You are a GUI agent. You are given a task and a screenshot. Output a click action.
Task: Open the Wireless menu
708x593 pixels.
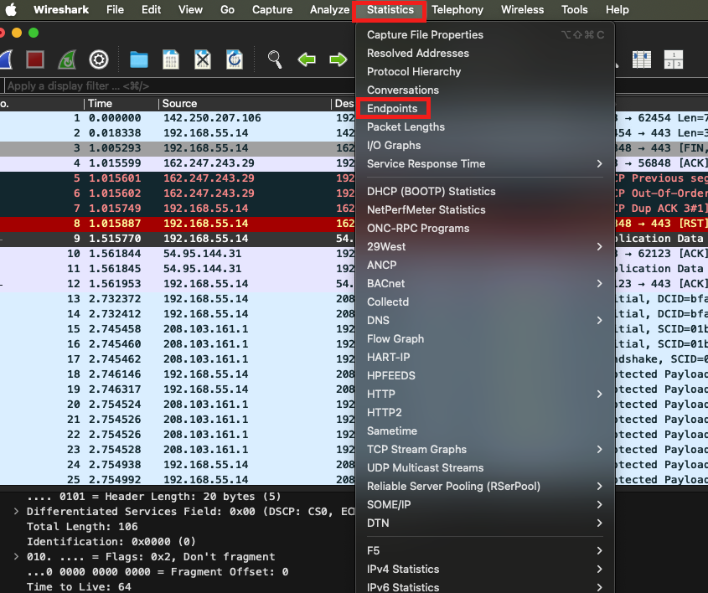523,9
